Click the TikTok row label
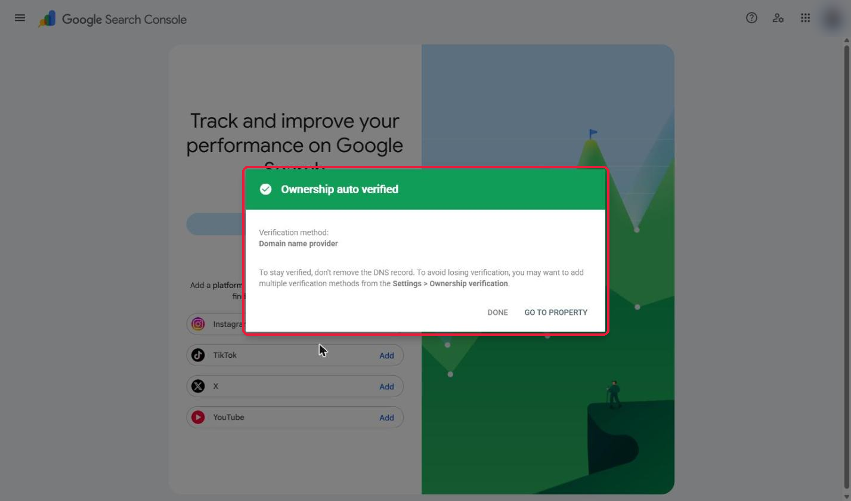 225,355
